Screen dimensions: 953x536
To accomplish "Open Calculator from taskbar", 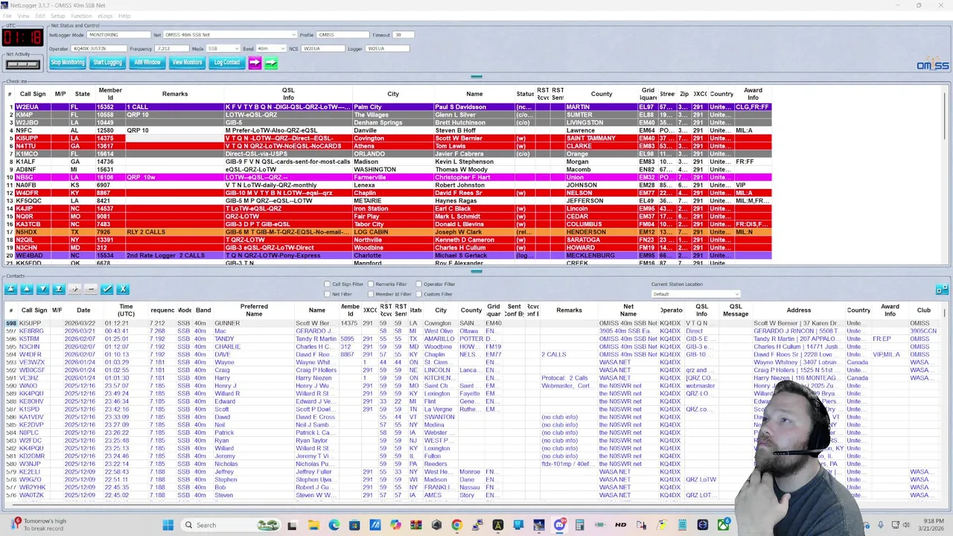I will (x=579, y=525).
